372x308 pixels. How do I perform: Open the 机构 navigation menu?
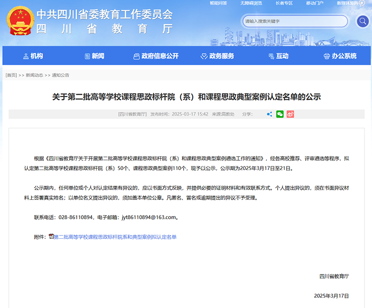tap(33, 56)
